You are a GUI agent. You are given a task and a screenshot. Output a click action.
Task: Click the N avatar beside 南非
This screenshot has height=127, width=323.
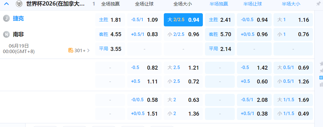[6, 34]
